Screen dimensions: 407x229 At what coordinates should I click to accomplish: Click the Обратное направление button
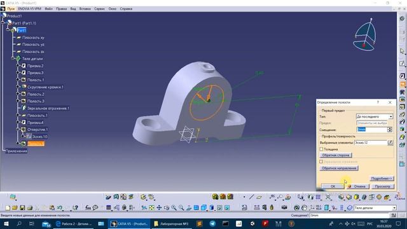click(x=339, y=168)
